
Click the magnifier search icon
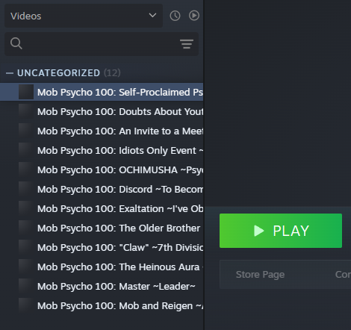pos(16,43)
